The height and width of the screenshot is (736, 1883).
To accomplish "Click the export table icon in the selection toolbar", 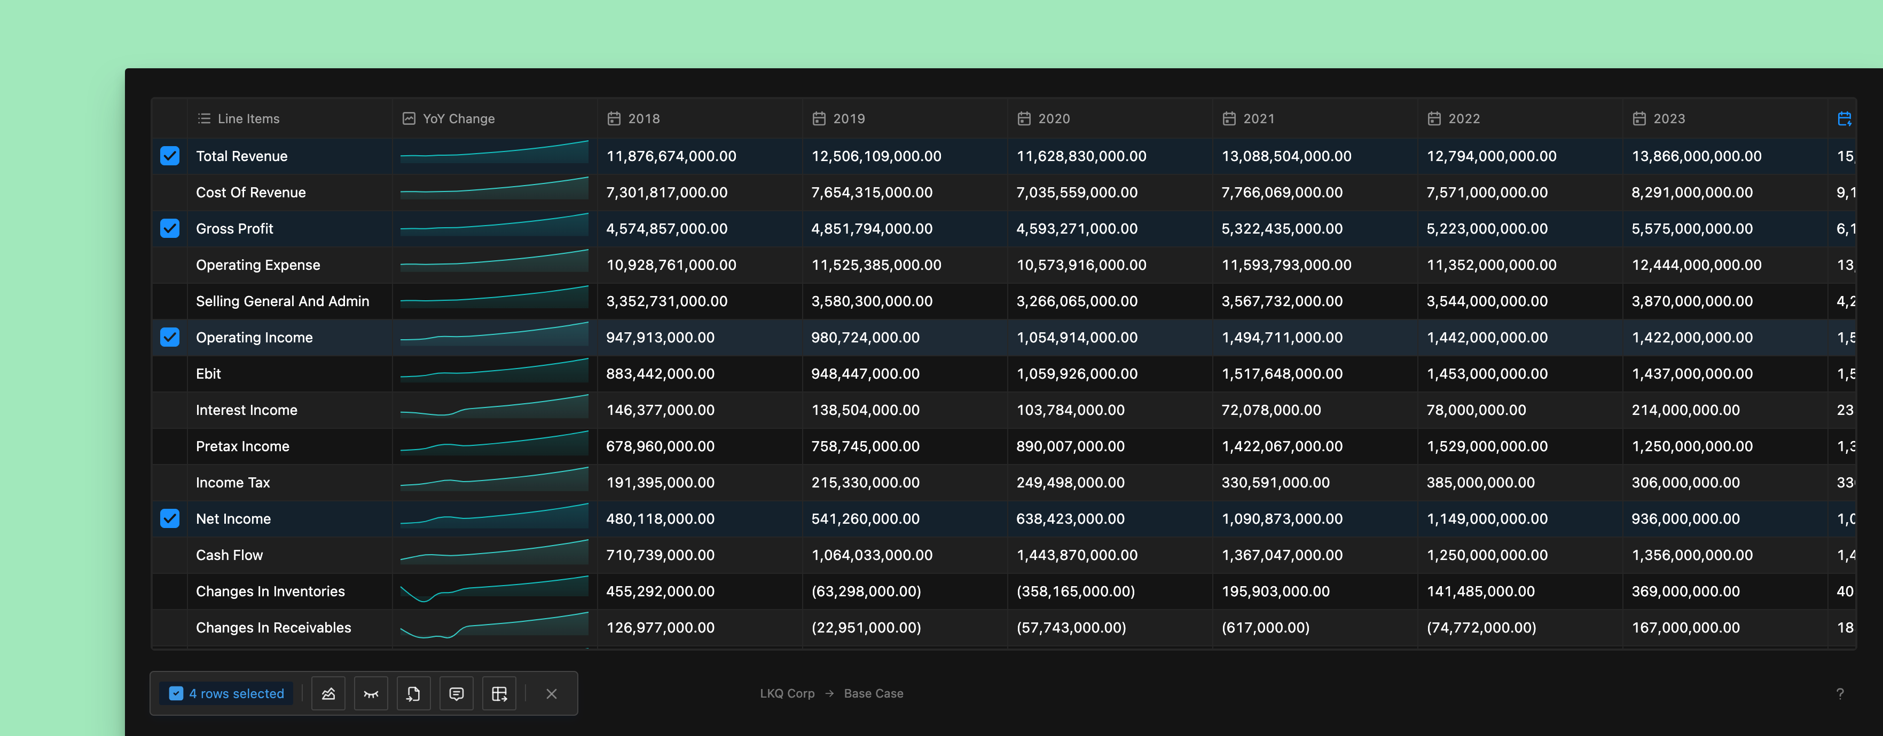I will point(499,693).
